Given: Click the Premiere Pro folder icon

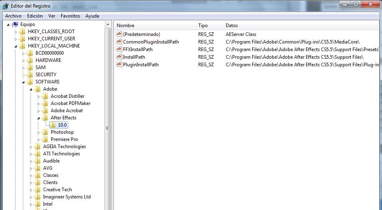Looking at the screenshot, I should coord(45,139).
